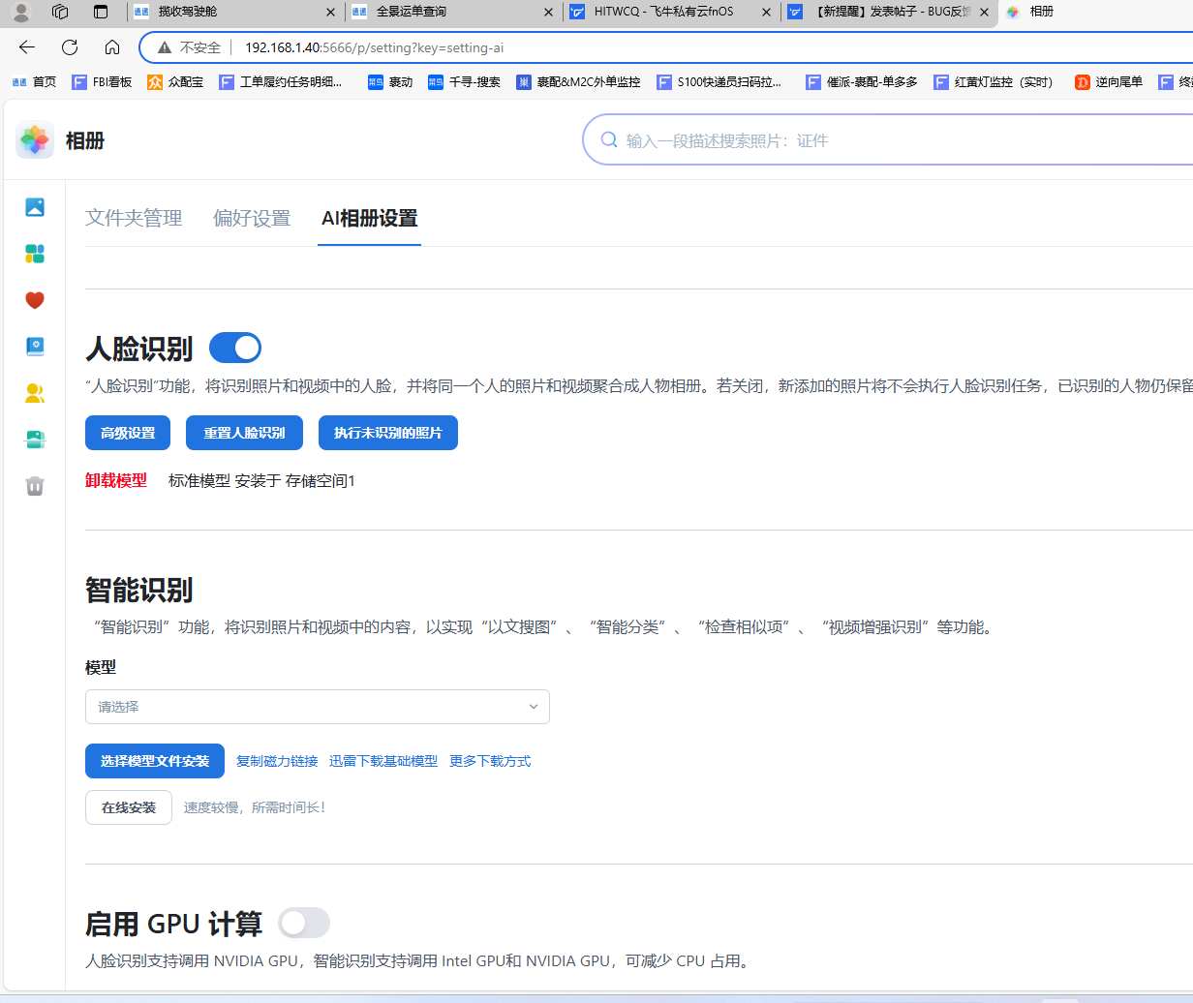Click 卸载模型 red link
This screenshot has width=1193, height=1003.
point(116,480)
